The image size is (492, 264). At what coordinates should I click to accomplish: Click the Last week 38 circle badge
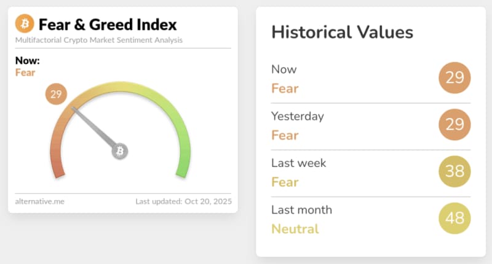[454, 171]
